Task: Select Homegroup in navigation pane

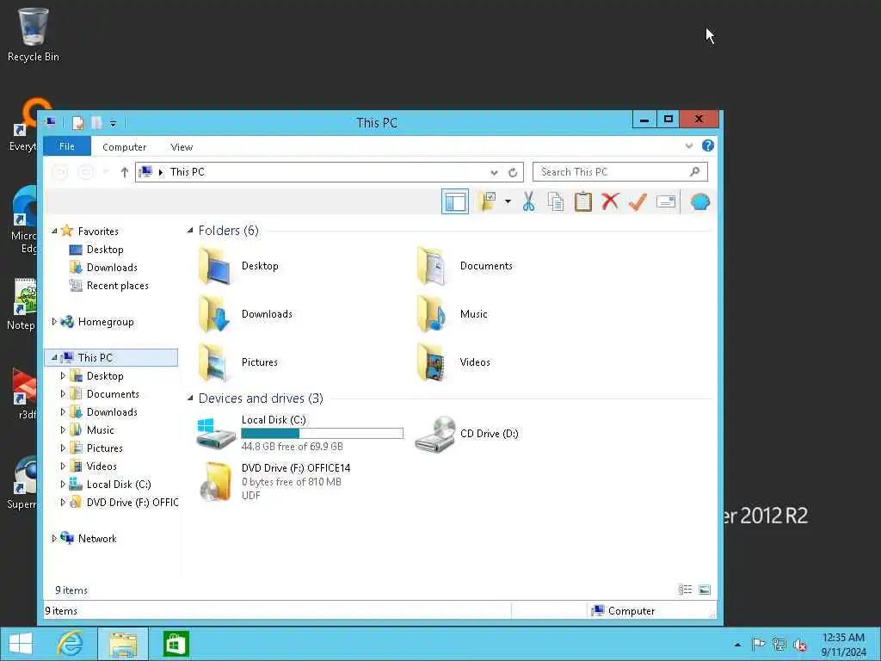Action: click(x=106, y=322)
